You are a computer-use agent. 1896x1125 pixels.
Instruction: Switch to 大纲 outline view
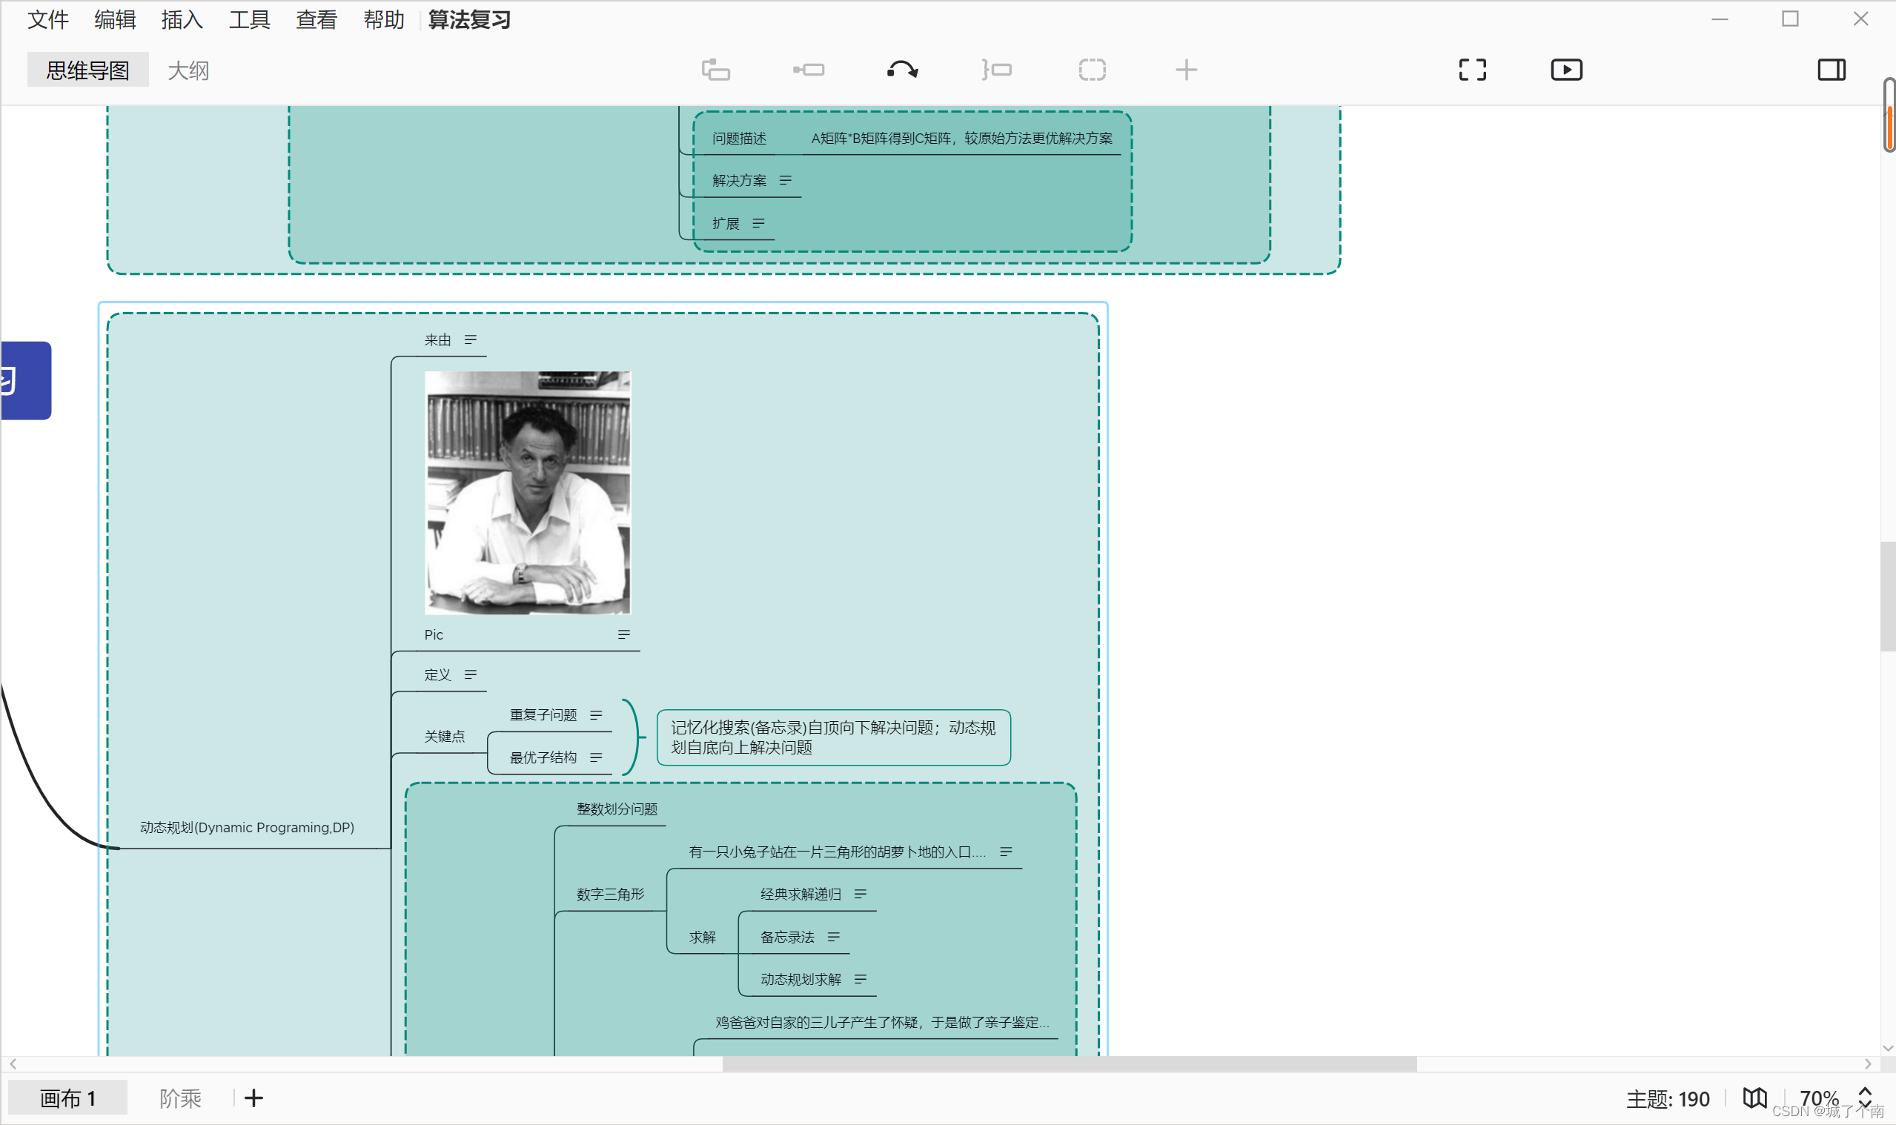pos(188,70)
